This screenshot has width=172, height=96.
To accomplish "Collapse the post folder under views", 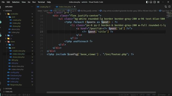I will pyautogui.click(x=7, y=48).
